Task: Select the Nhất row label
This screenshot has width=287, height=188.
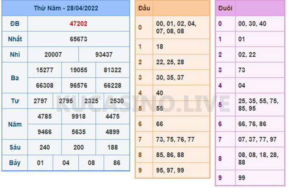Action: pyautogui.click(x=15, y=39)
